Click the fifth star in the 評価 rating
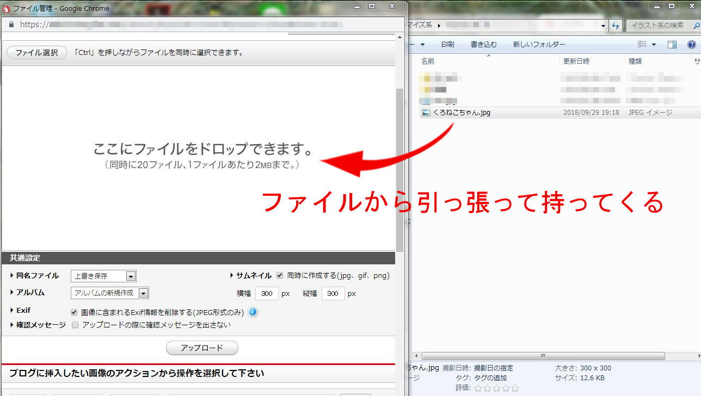The height and width of the screenshot is (396, 701). [515, 388]
